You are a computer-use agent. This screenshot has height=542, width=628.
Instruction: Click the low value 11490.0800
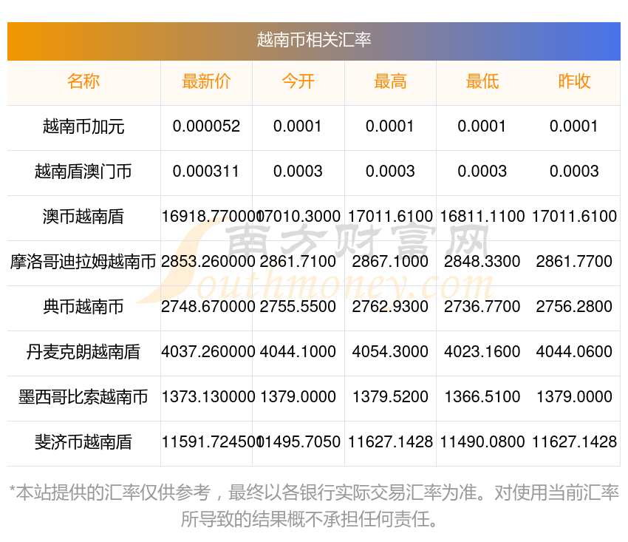482,442
